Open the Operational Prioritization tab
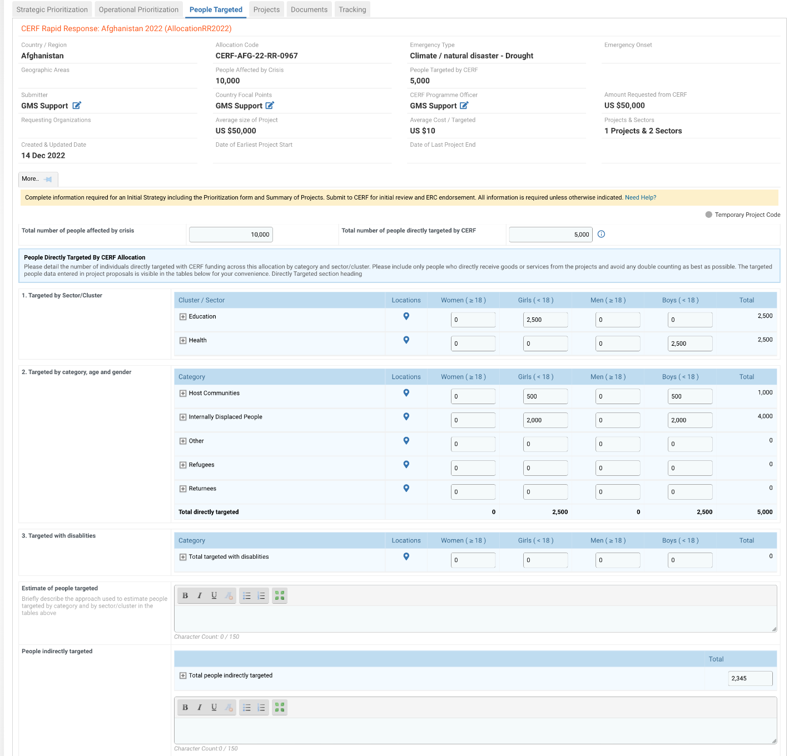Image resolution: width=794 pixels, height=756 pixels. click(x=138, y=9)
